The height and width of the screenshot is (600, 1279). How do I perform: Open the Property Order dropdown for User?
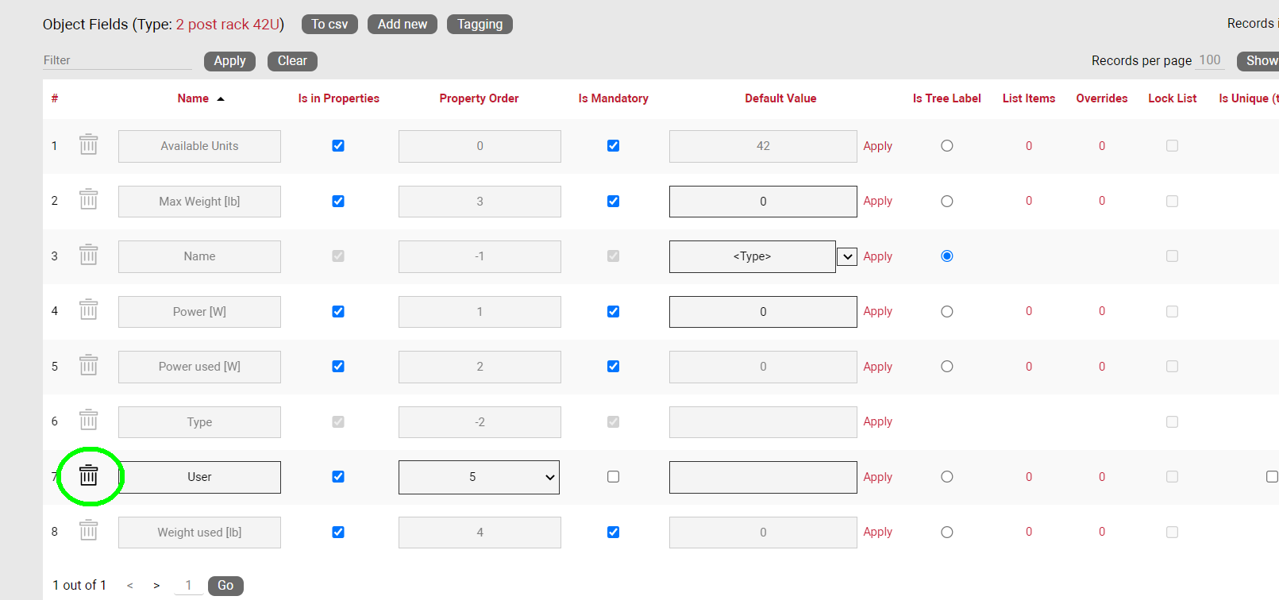pyautogui.click(x=479, y=477)
